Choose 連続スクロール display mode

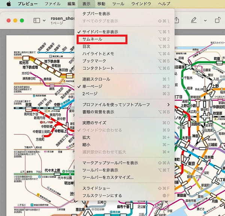pos(124,79)
